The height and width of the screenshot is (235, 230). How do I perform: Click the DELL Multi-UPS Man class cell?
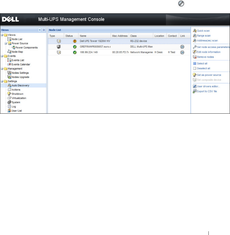141,47
